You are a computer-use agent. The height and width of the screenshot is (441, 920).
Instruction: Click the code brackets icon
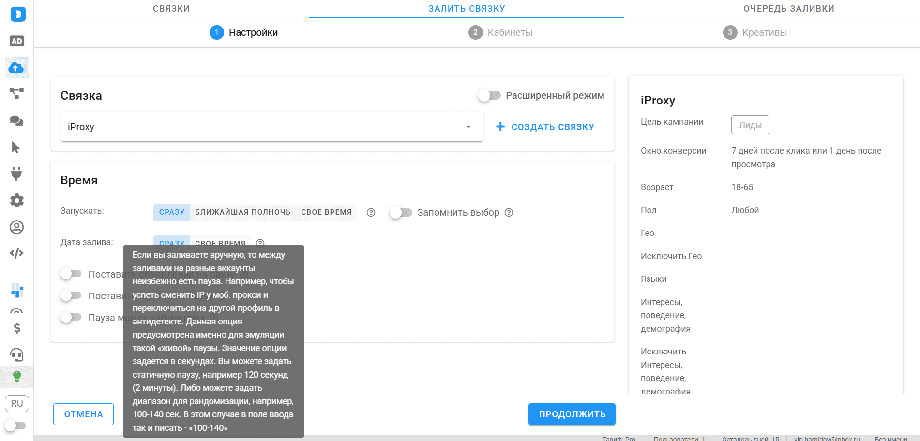[x=17, y=253]
